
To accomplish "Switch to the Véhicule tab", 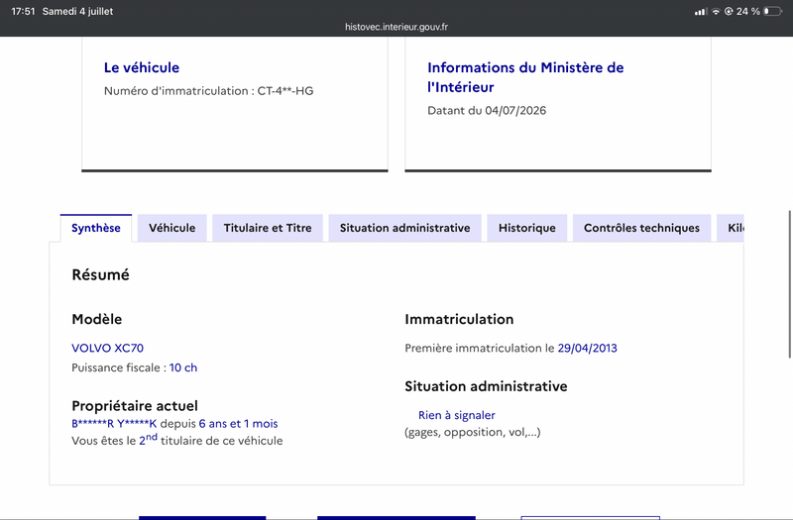I will click(171, 228).
